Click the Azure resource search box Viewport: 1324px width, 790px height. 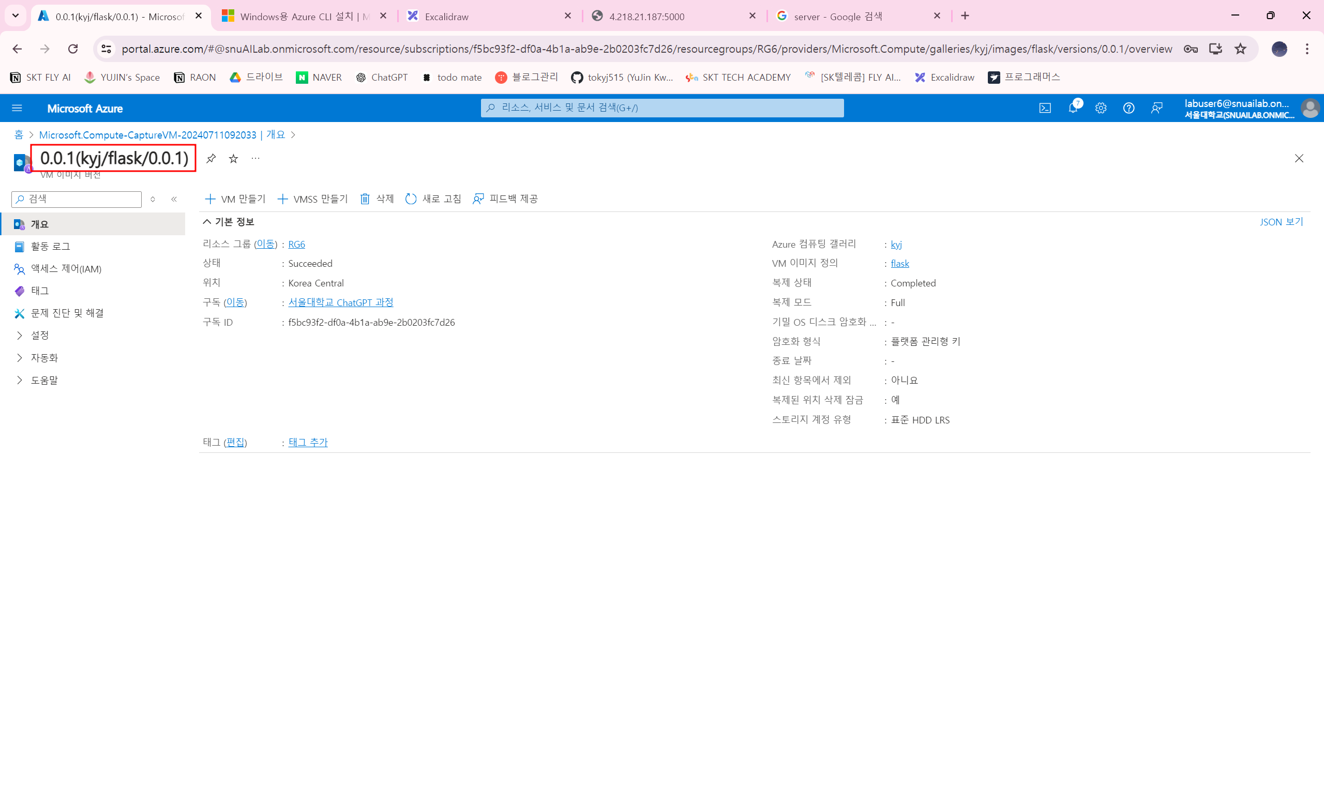coord(661,108)
